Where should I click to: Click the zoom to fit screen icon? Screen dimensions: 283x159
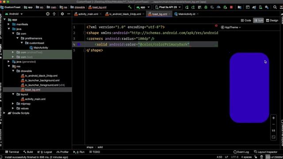tap(273, 137)
